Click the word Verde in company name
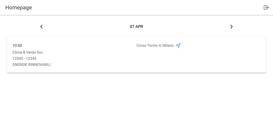Screen dimensions: 273x133 click(31, 52)
